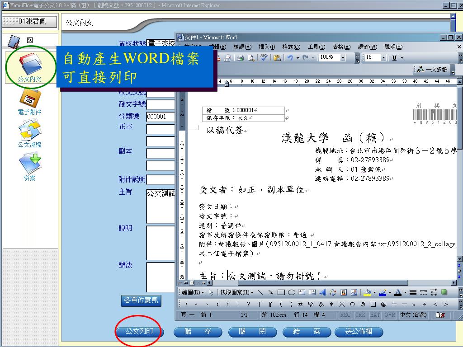
Task: Click the 送公佈欄 bulletin button
Action: click(359, 332)
